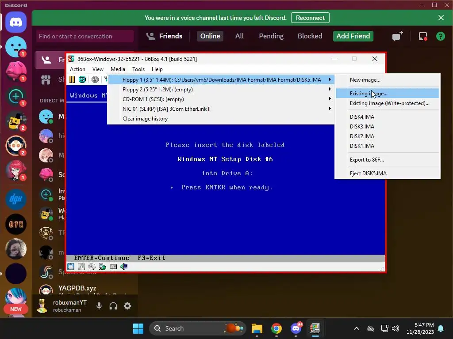Click the sound speaker status bar icon

124,267
